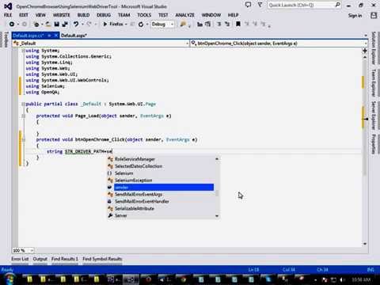Save the current file via toolbar

click(56, 25)
